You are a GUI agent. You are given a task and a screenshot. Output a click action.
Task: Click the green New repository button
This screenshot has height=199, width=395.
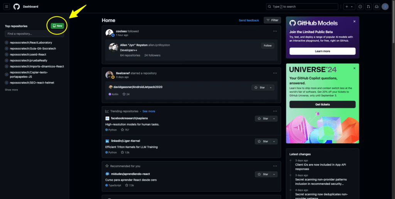pos(57,26)
